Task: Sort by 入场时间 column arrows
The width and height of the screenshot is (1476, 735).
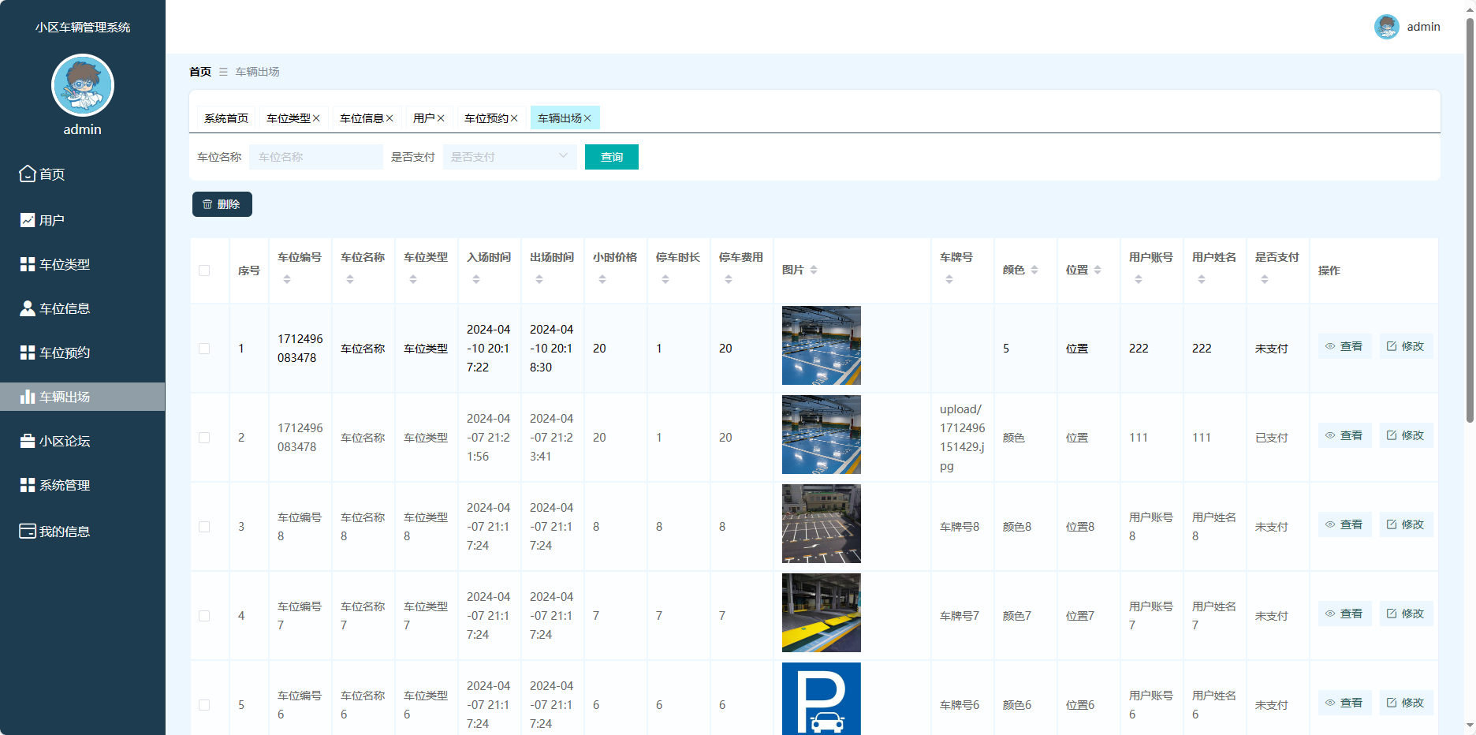Action: pyautogui.click(x=476, y=279)
